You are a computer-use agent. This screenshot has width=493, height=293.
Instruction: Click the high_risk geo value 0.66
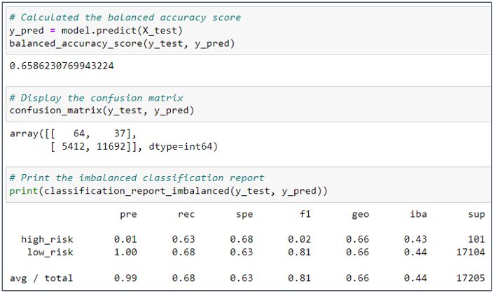click(x=357, y=239)
